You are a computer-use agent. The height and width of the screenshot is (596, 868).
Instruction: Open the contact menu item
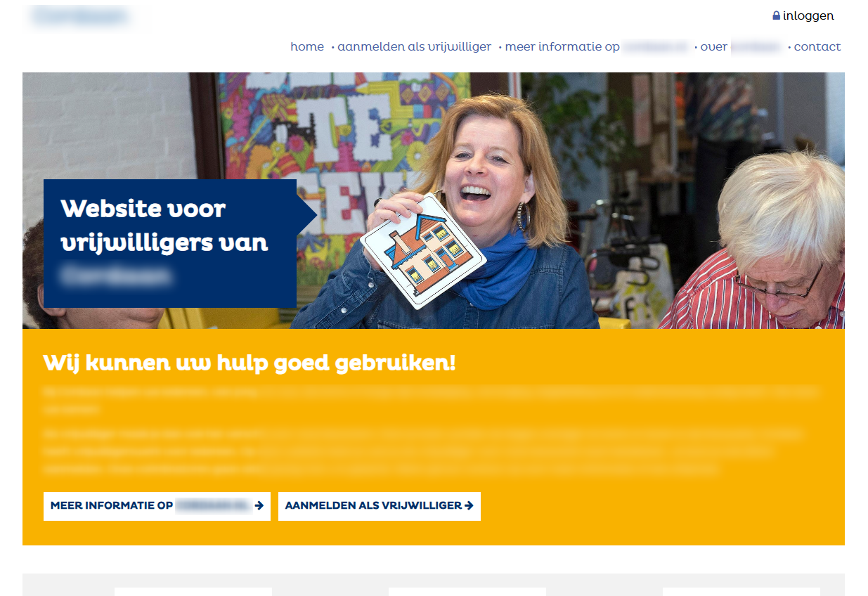(817, 47)
